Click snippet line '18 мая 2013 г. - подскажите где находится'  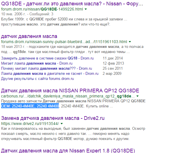point(72,47)
